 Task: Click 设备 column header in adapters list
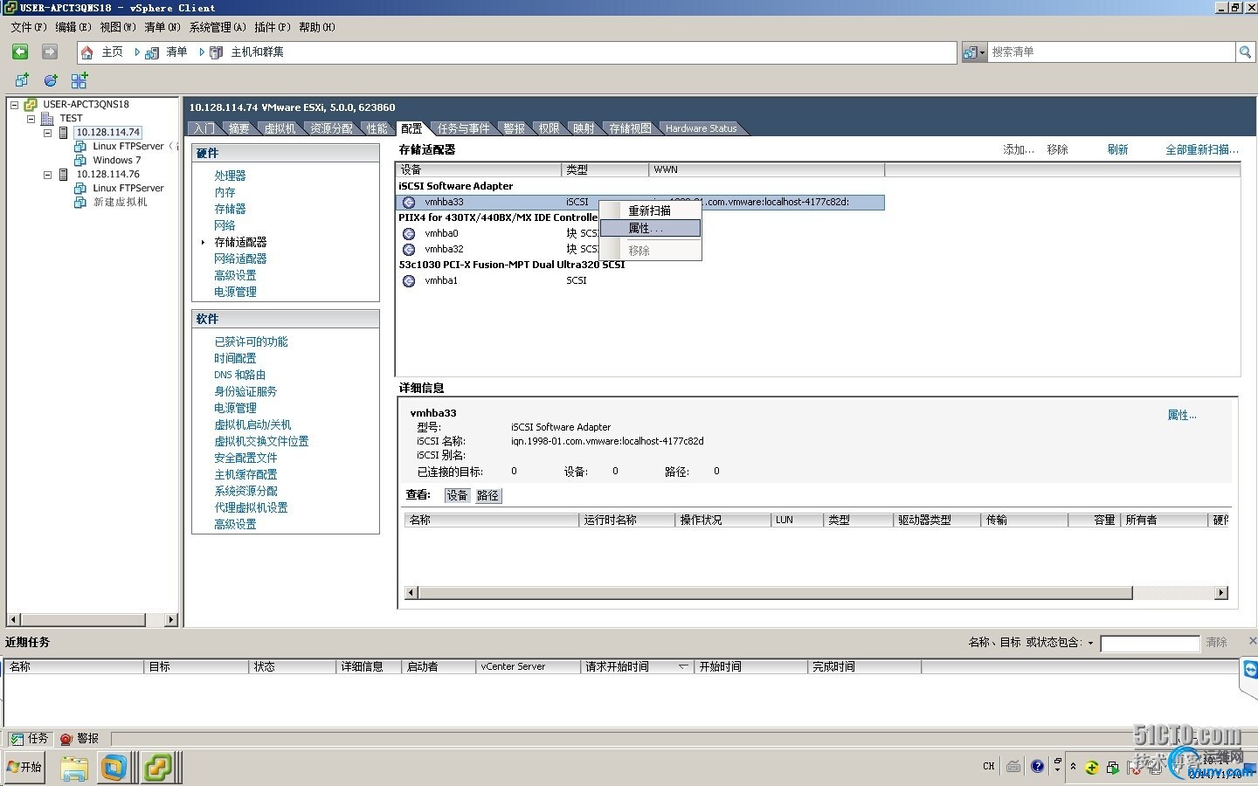(x=479, y=169)
